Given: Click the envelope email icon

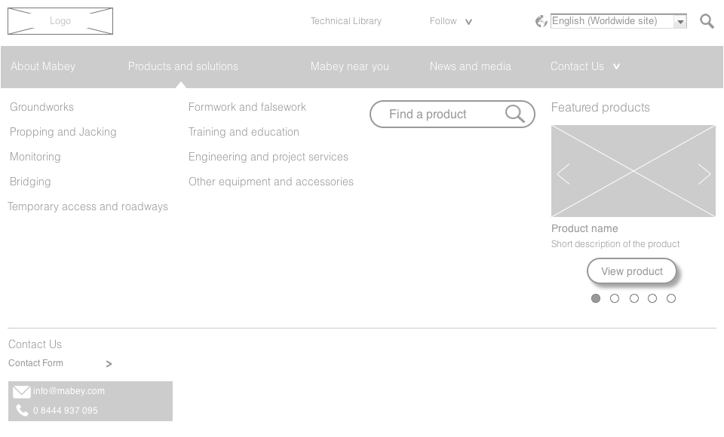Looking at the screenshot, I should (21, 392).
